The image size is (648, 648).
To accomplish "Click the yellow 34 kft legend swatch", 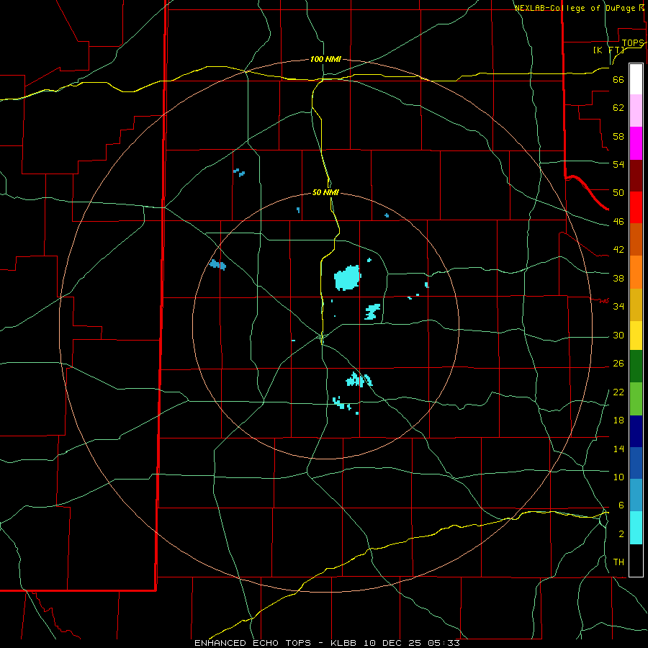I will (x=636, y=336).
